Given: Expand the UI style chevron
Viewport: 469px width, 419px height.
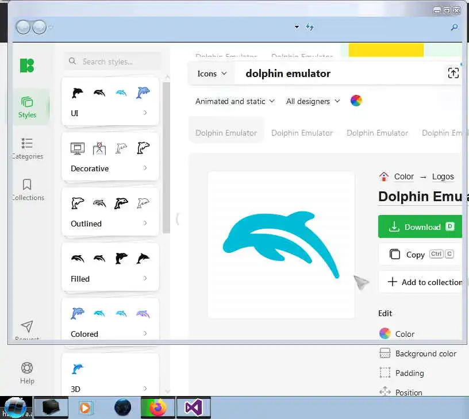Looking at the screenshot, I should click(x=145, y=113).
